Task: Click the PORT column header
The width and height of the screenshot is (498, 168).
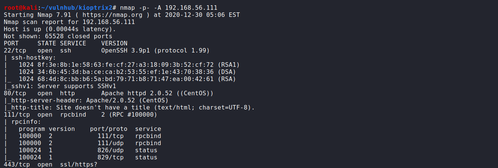Action: [x=11, y=43]
